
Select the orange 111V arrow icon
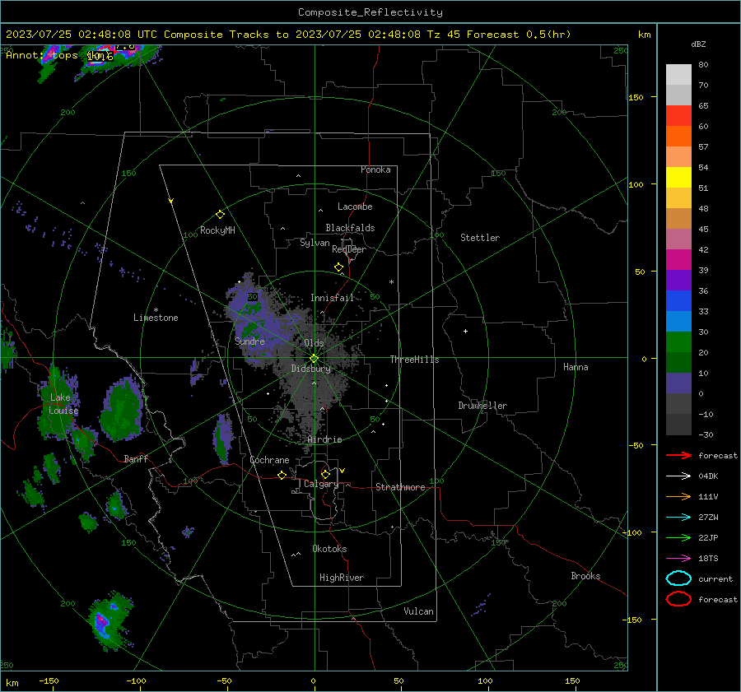pos(678,496)
